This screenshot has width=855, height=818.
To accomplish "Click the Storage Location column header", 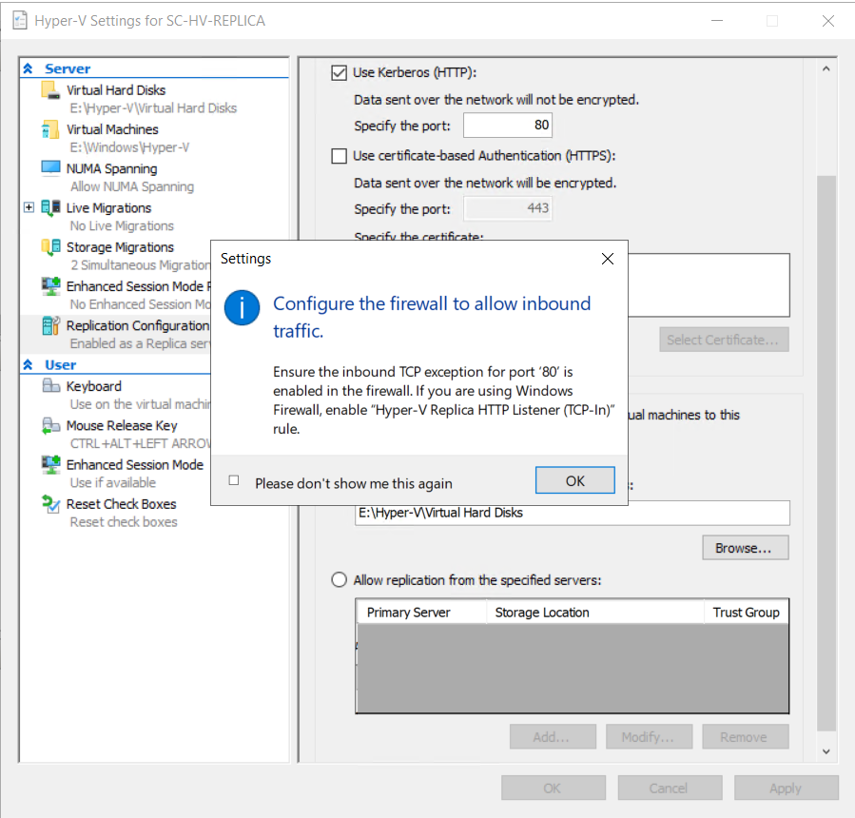I will tap(595, 613).
